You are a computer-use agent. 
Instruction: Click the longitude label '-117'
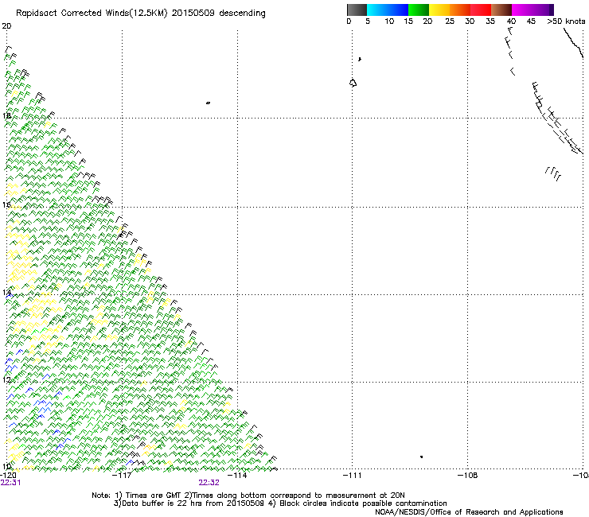point(122,476)
